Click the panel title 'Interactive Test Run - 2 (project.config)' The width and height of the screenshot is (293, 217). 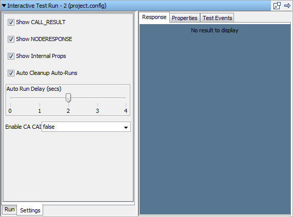(57, 6)
